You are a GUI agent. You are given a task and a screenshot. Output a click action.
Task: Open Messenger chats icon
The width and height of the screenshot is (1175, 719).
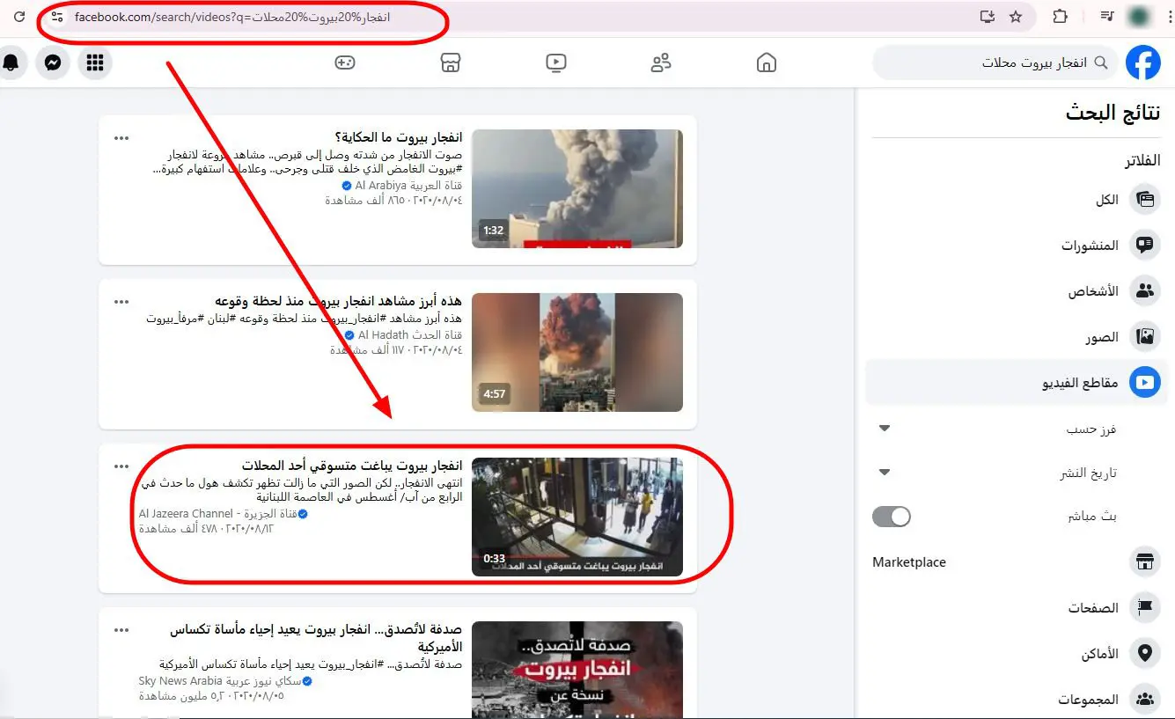coord(53,62)
